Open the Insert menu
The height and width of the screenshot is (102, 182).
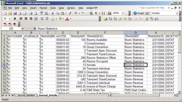[33, 8]
